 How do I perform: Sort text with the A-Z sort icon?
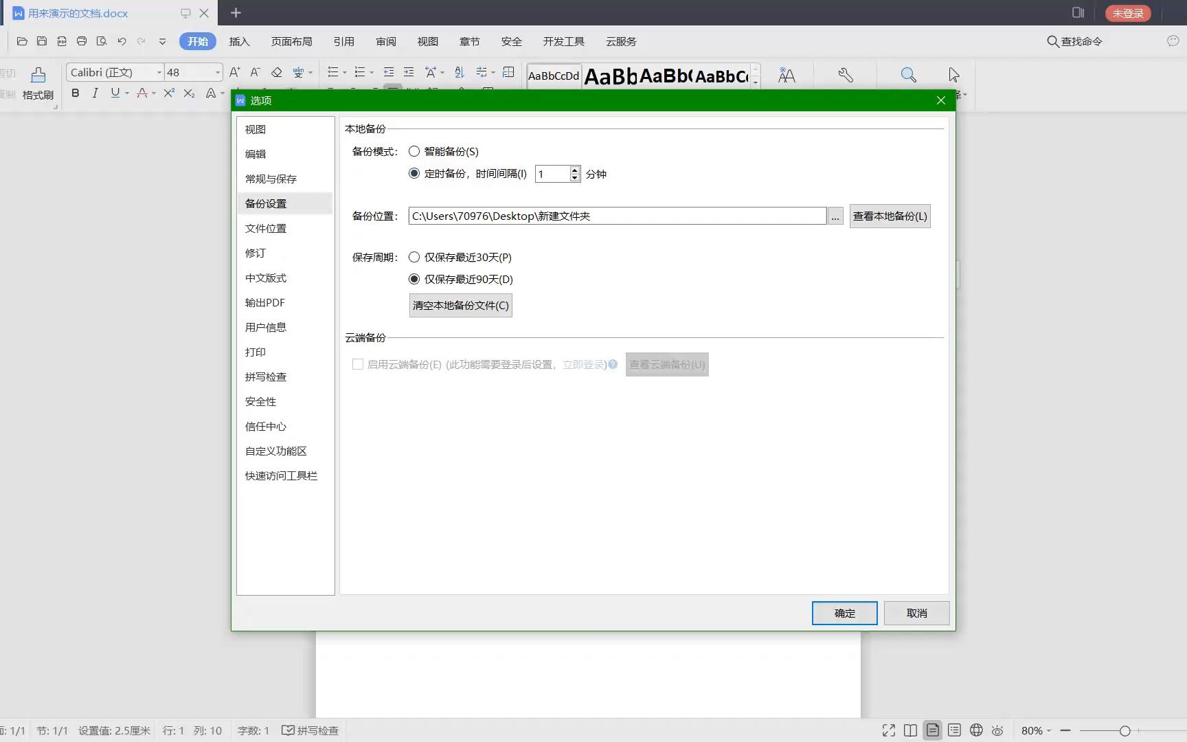[460, 72]
